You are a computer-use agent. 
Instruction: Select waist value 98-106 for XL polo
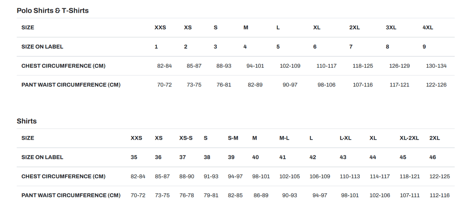click(x=327, y=85)
